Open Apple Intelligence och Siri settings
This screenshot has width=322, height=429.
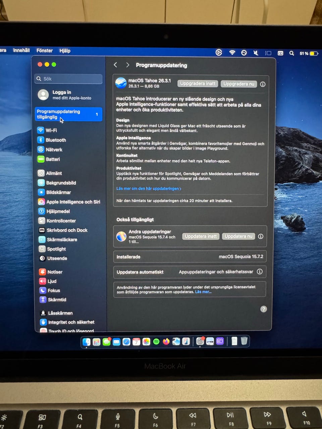(73, 202)
